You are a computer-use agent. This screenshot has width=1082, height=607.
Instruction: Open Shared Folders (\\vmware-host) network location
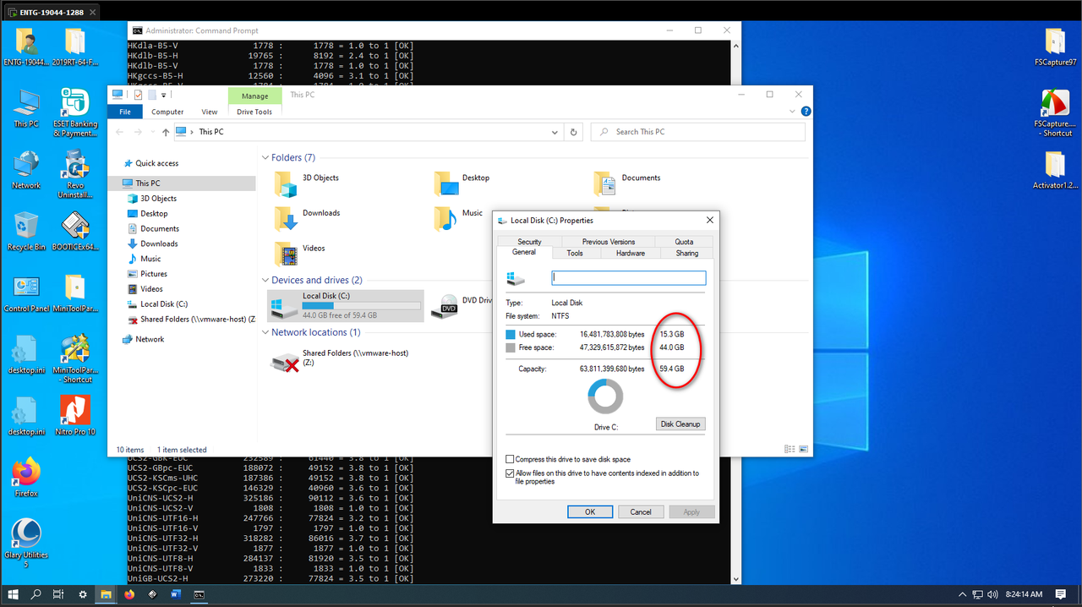point(341,360)
